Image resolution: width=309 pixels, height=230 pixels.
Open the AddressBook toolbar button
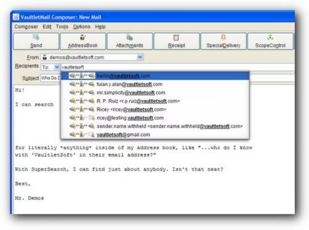coord(83,41)
